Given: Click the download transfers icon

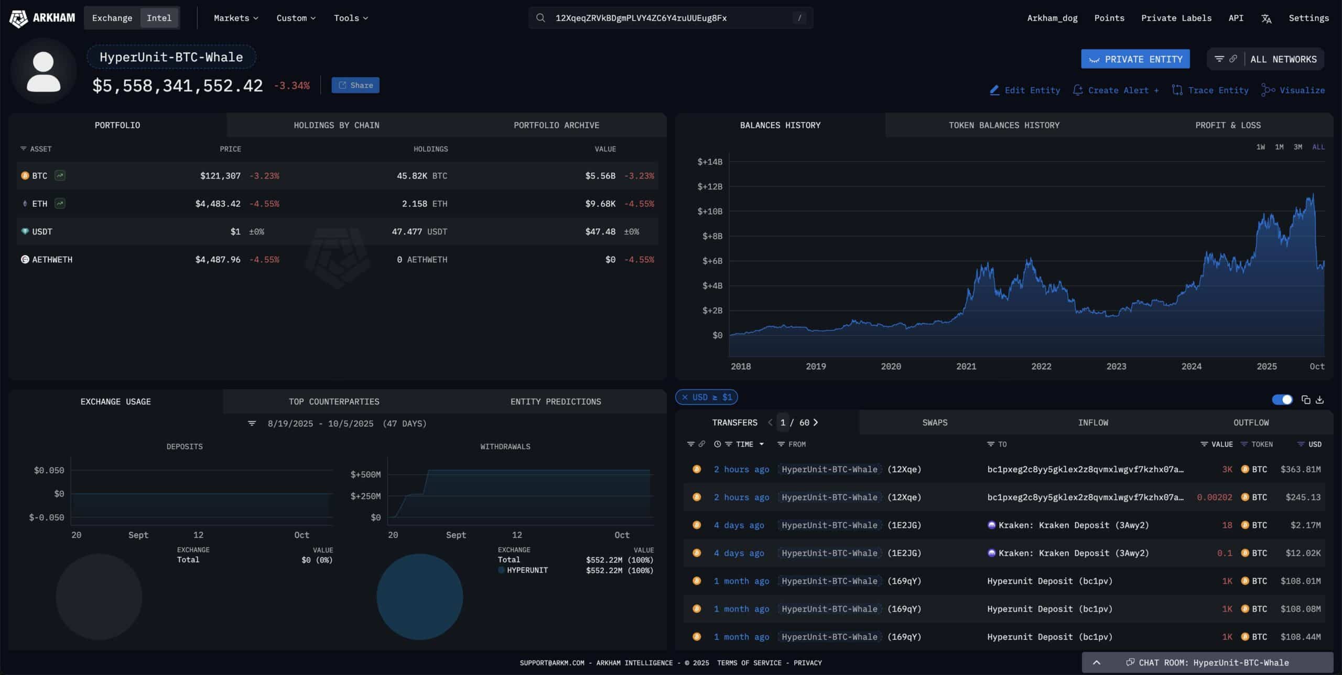Looking at the screenshot, I should (1320, 400).
